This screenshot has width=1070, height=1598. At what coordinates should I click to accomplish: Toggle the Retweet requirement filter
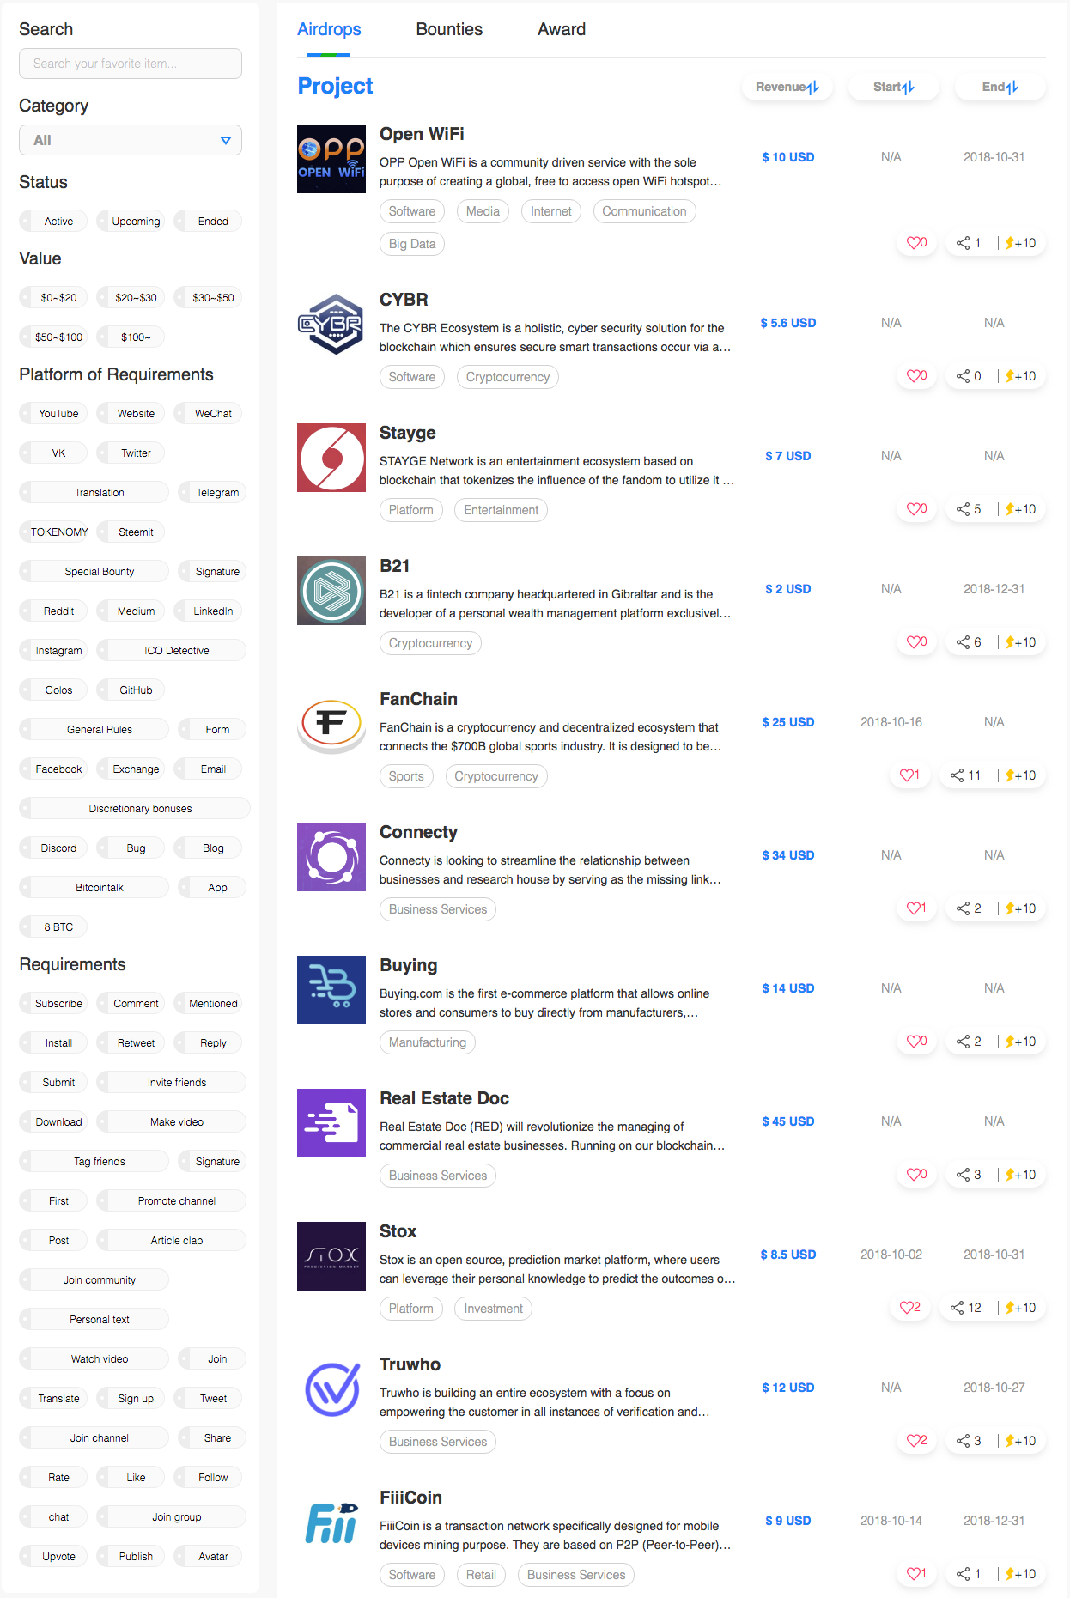(131, 1043)
